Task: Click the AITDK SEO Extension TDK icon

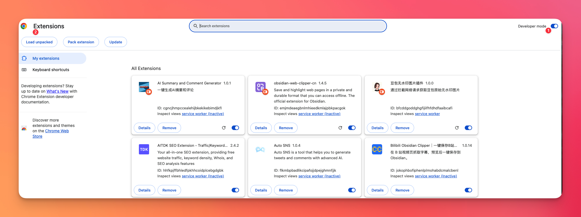Action: pyautogui.click(x=144, y=149)
